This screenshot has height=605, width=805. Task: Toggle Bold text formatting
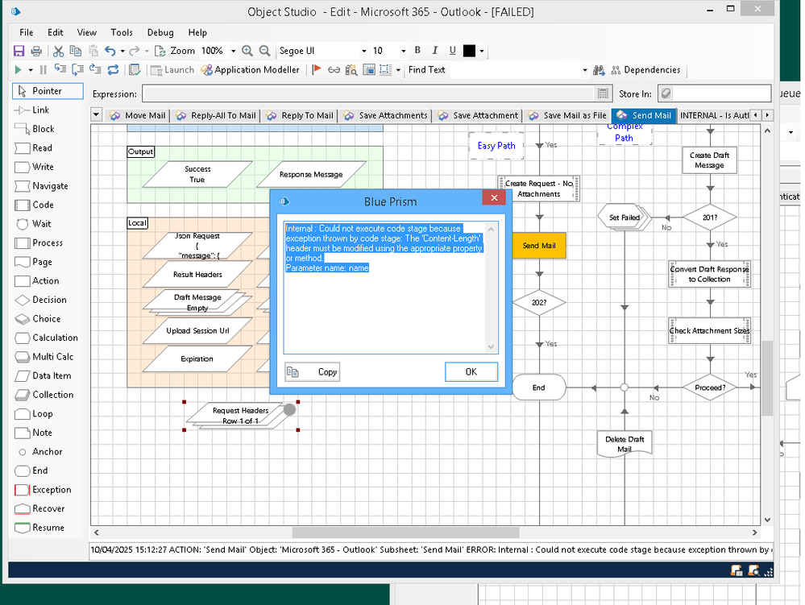click(418, 51)
